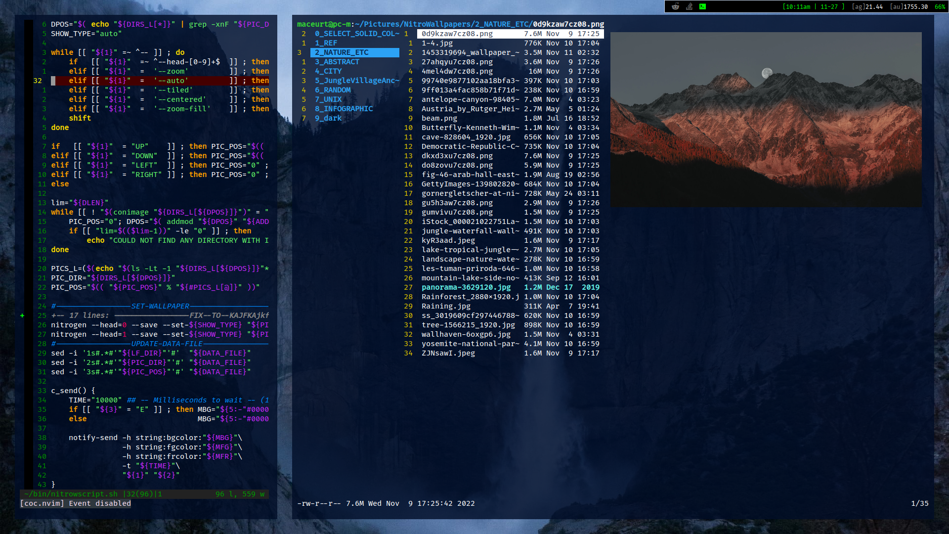Open the 9_dark directory
Viewport: 949px width, 534px height.
point(328,118)
